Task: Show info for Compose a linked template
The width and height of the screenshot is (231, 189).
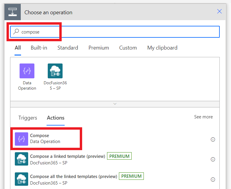Action: (213, 159)
